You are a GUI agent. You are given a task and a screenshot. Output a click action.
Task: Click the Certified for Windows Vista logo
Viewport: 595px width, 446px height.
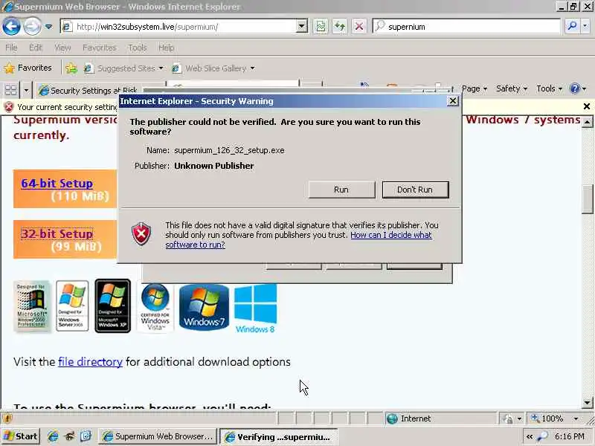[x=155, y=307]
